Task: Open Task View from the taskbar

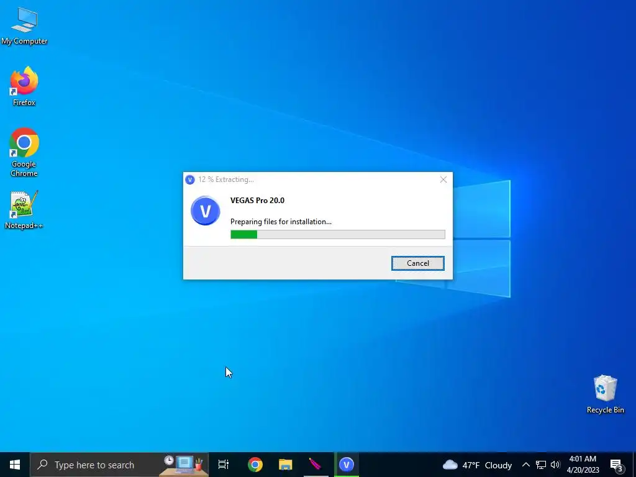Action: coord(224,465)
